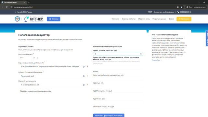Image resolution: width=208 pixels, height=117 pixels.
Task: Expand Субъект Российской Федерации dropdown arrow
Action: [x=87, y=76]
